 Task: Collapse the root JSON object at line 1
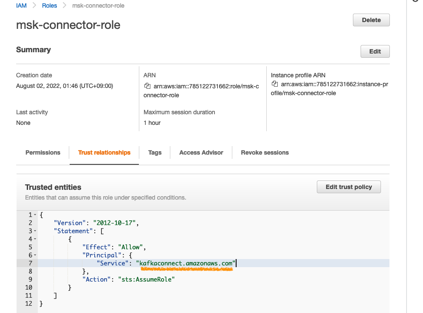35,215
